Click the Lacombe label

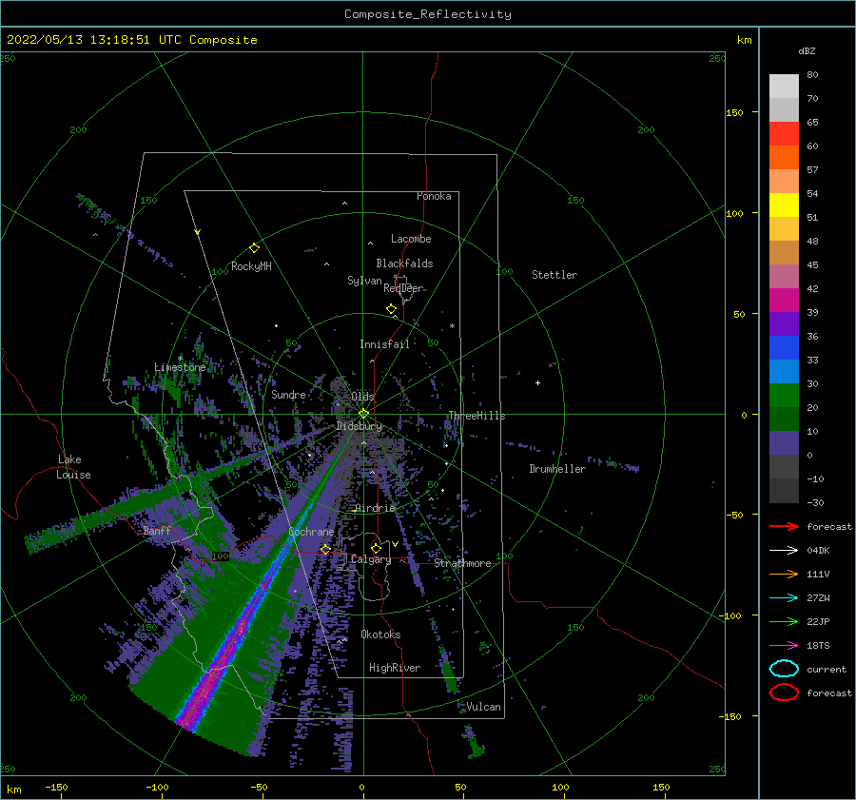(x=411, y=239)
